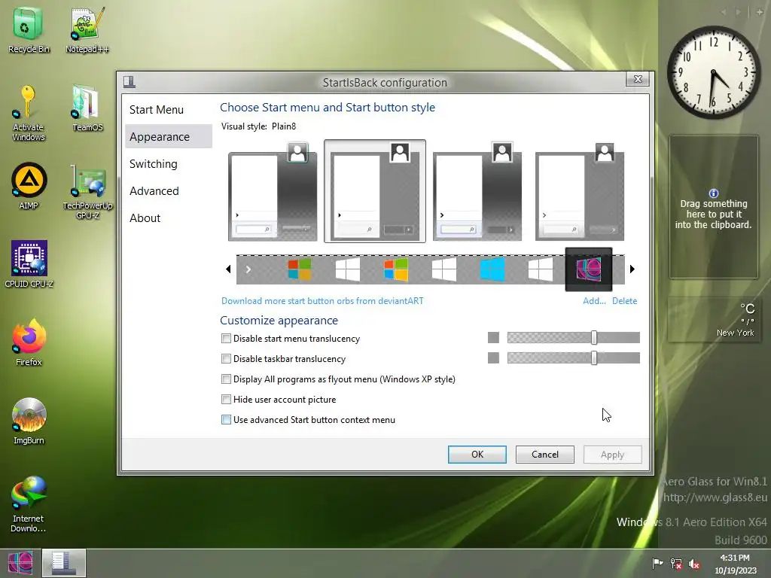Toggle Use advanced Start button context menu
The height and width of the screenshot is (578, 771).
pos(226,420)
